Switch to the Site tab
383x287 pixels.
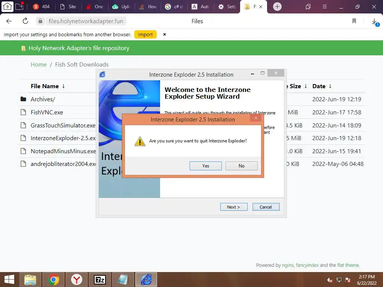pos(68,7)
